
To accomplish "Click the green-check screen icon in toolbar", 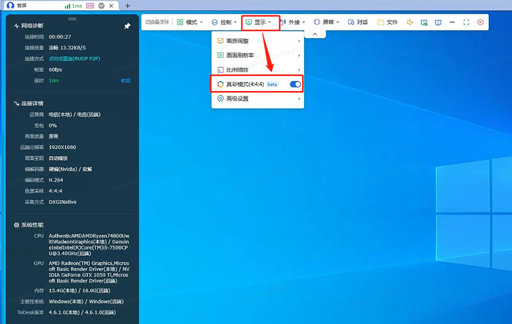I will pos(424,22).
